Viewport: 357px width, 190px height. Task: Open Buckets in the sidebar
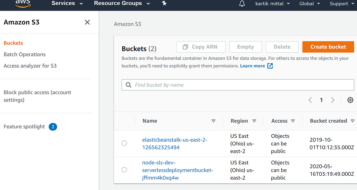click(x=13, y=43)
